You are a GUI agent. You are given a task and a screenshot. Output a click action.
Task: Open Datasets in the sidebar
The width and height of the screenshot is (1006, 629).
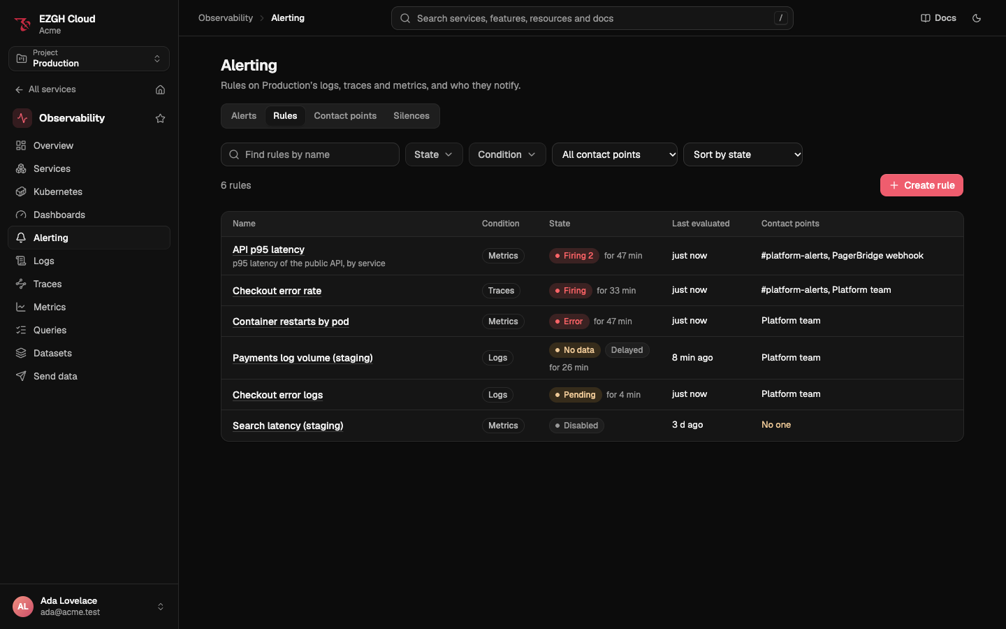click(x=89, y=353)
